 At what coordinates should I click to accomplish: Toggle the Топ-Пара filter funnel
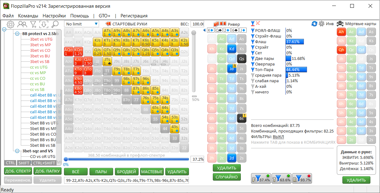pos(253,70)
